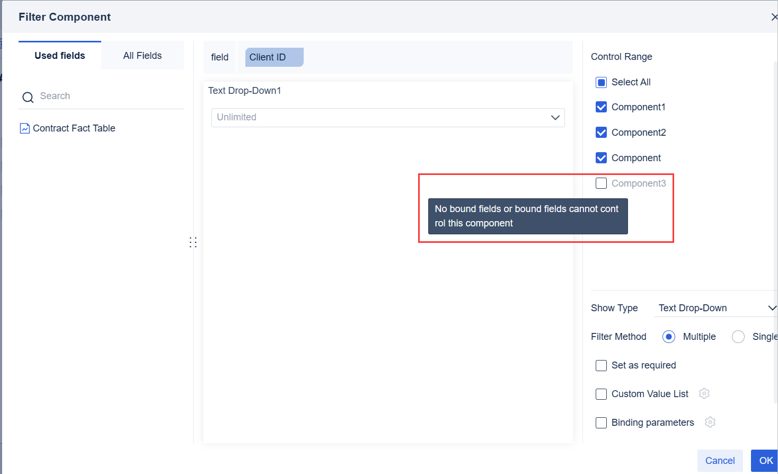Switch to the Used fields tab
This screenshot has width=778, height=474.
(x=60, y=56)
